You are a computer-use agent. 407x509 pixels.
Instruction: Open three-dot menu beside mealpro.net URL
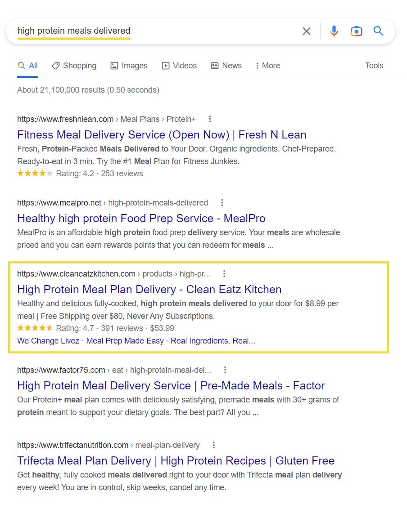[x=222, y=203]
